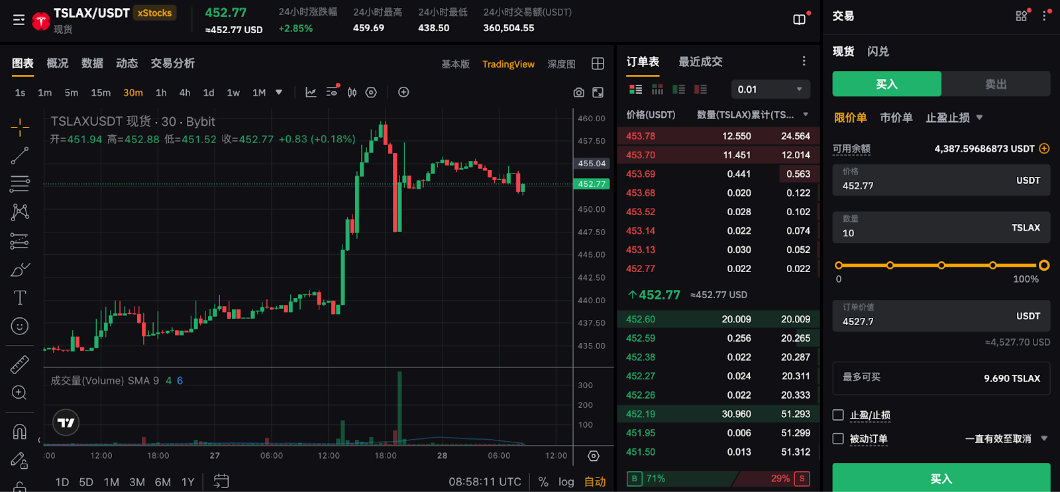Show only sell orders in order book
Screen dimensions: 1060x492
coord(700,89)
